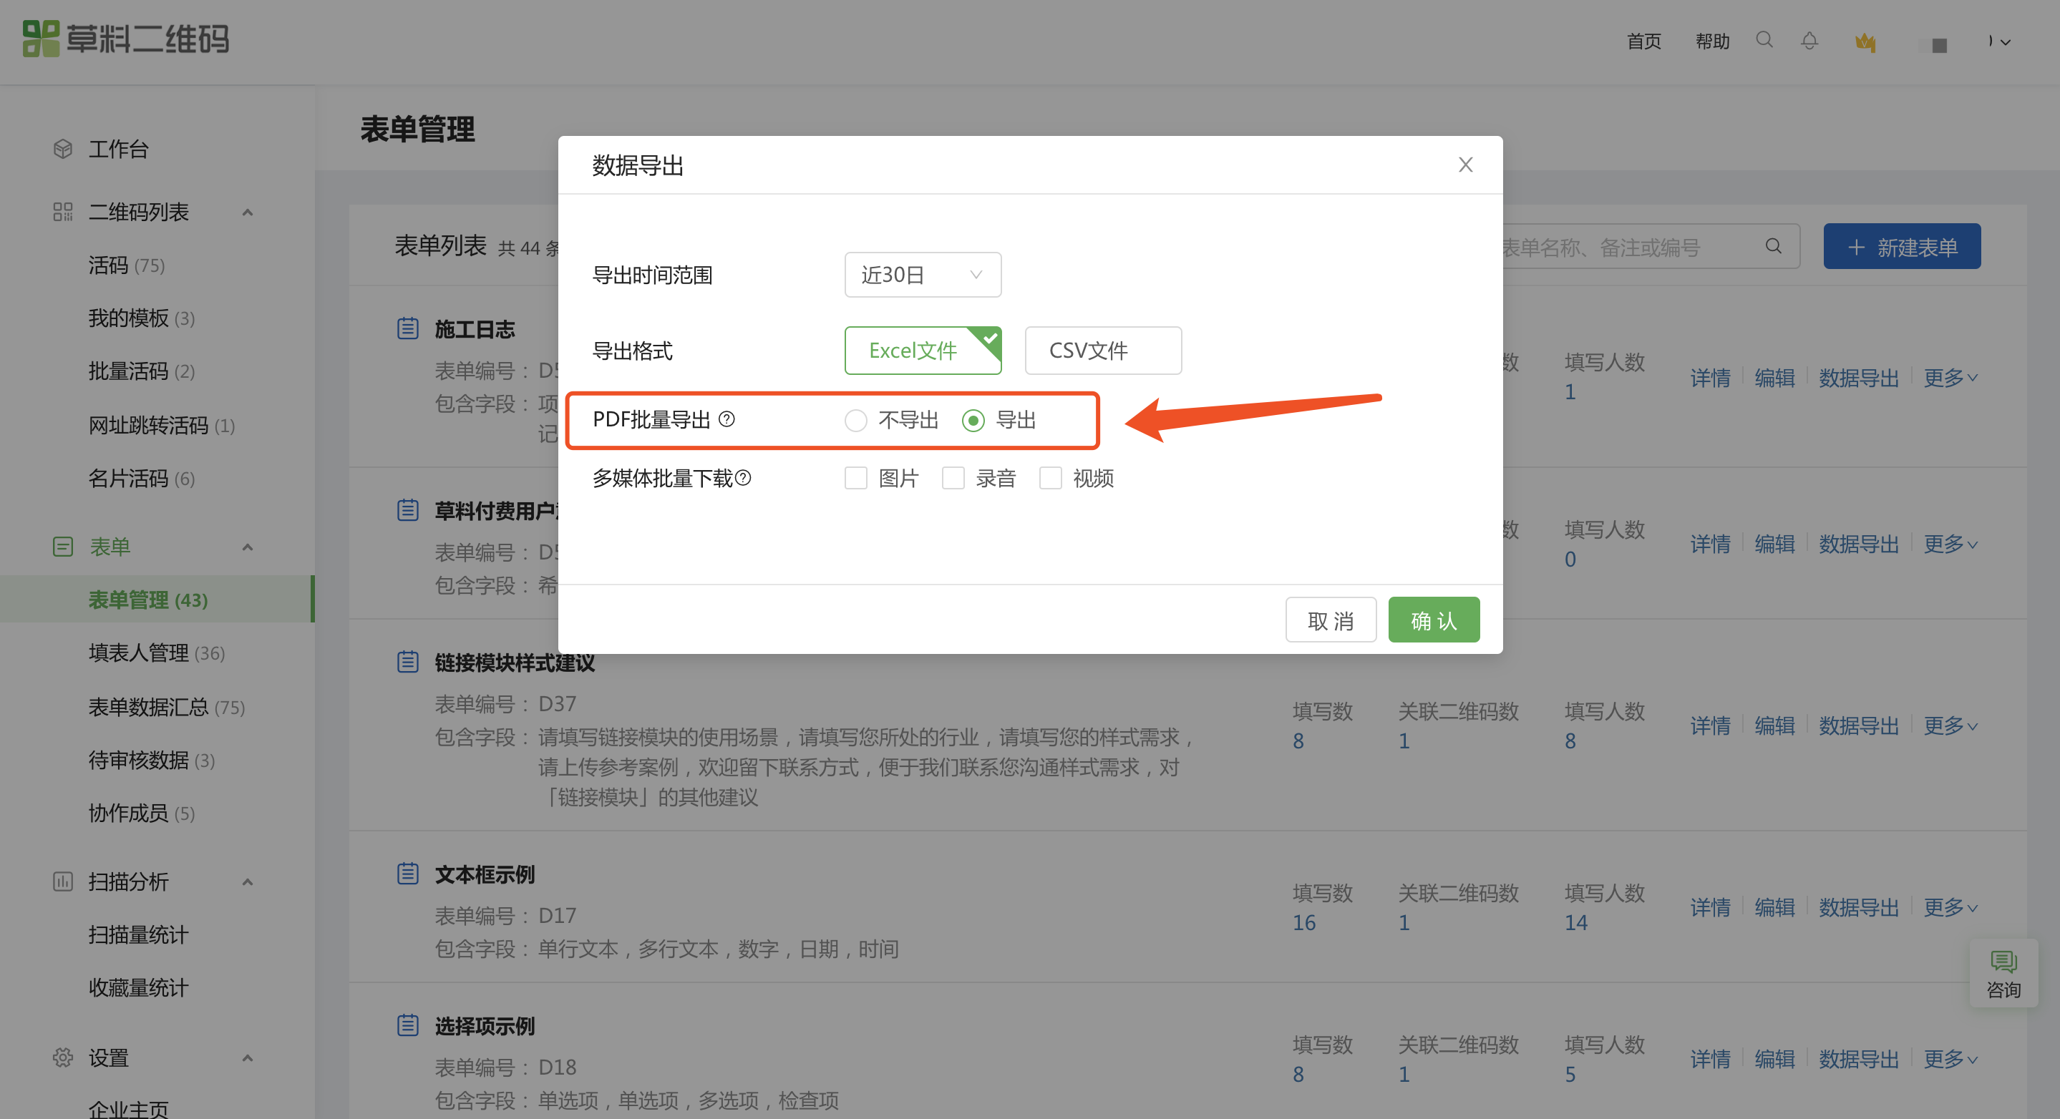Select 导出 for PDF批量导出
Image resolution: width=2060 pixels, height=1119 pixels.
(998, 419)
